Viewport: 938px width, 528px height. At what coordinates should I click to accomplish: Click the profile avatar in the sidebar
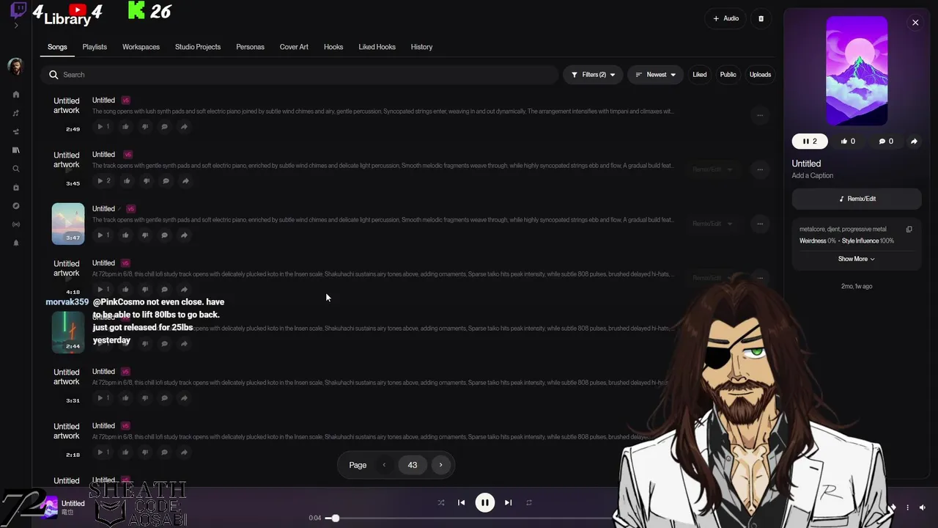coord(15,67)
